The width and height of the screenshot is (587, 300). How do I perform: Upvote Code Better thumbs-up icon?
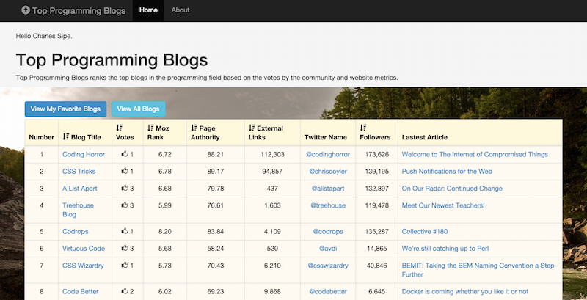point(125,291)
